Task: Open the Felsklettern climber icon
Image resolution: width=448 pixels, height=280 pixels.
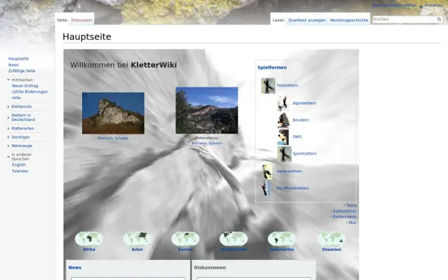Action: (268, 86)
